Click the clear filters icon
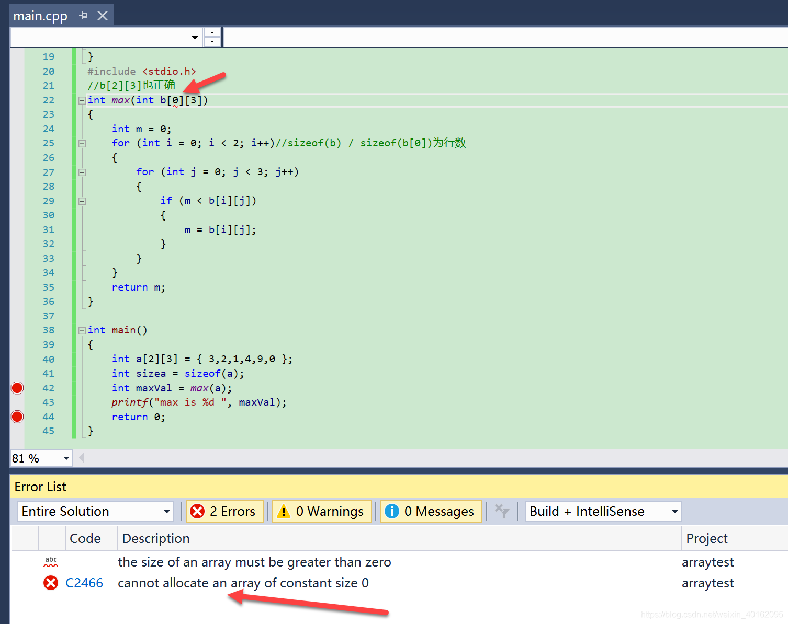Screen dimensions: 788x624 click(502, 511)
